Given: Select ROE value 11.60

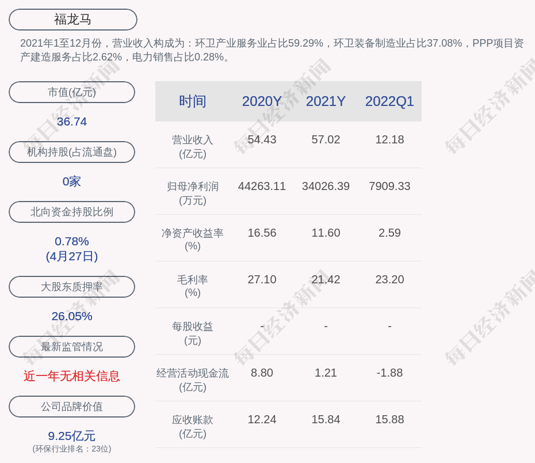Looking at the screenshot, I should point(326,233).
